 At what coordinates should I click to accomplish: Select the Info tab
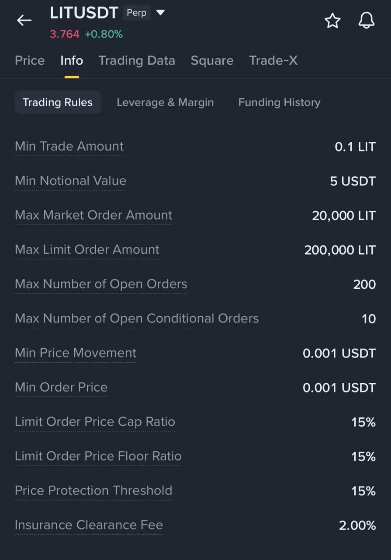[72, 60]
